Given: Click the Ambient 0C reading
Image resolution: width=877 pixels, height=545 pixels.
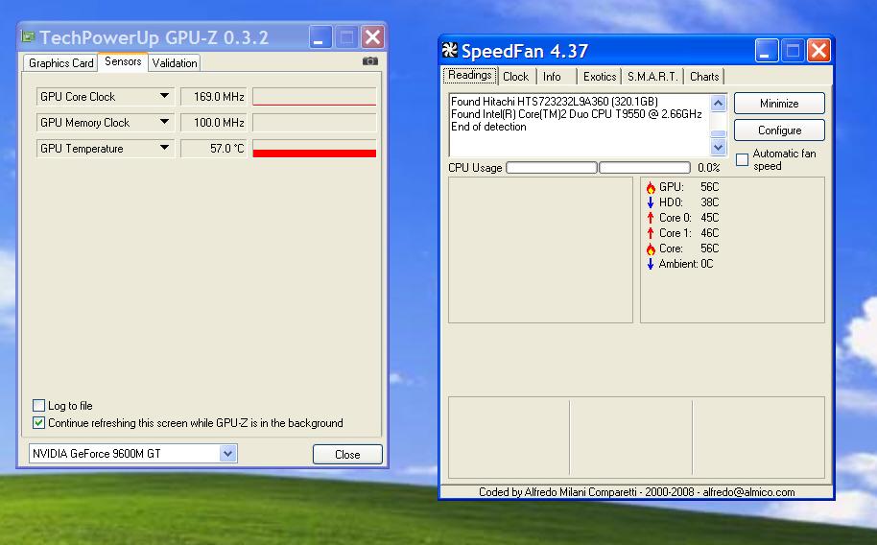Looking at the screenshot, I should coord(686,264).
